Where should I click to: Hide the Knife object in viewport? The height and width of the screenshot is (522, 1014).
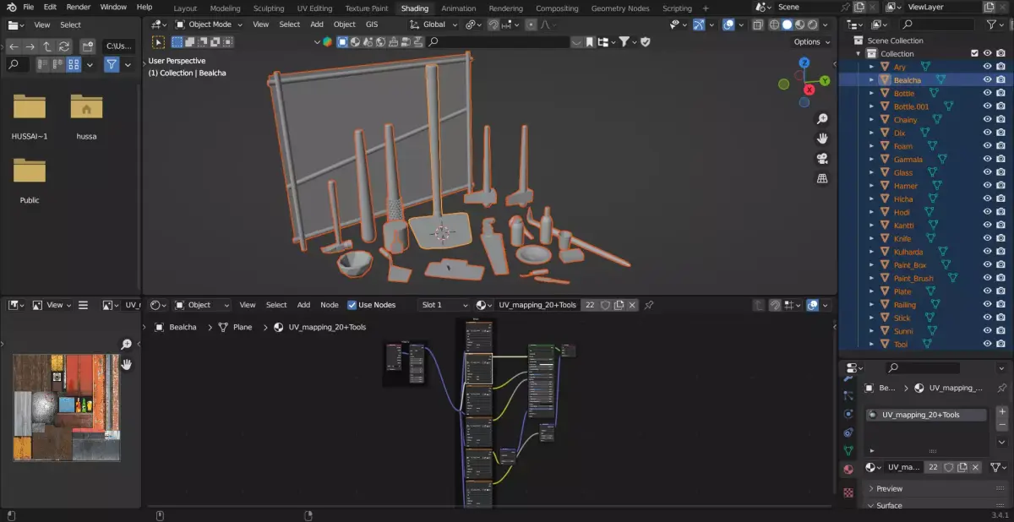point(986,238)
